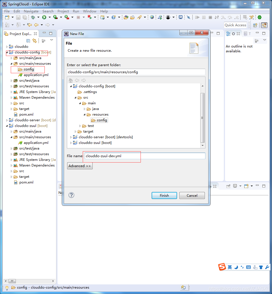Screen dimensions: 272x294
Task: Click the parent folder path field
Action: (136, 72)
